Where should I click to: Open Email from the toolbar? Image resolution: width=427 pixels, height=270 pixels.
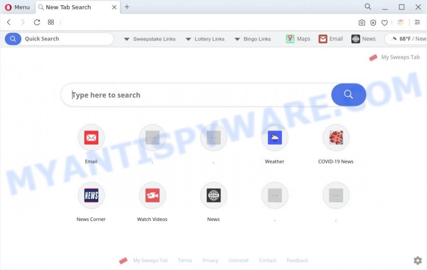pos(330,39)
